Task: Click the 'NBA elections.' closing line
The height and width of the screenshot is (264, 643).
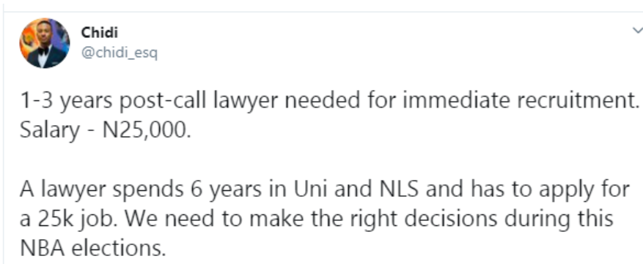Action: pos(92,248)
